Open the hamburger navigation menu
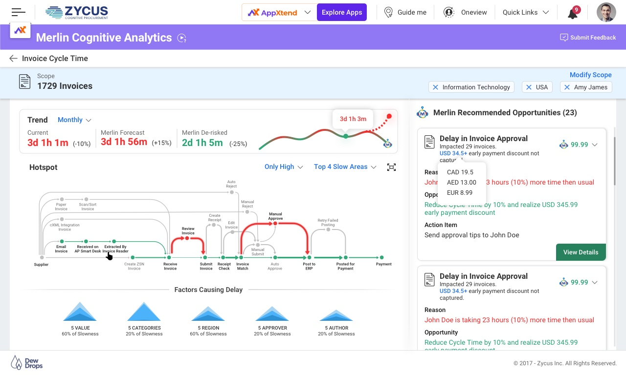The width and height of the screenshot is (626, 375). click(x=18, y=12)
